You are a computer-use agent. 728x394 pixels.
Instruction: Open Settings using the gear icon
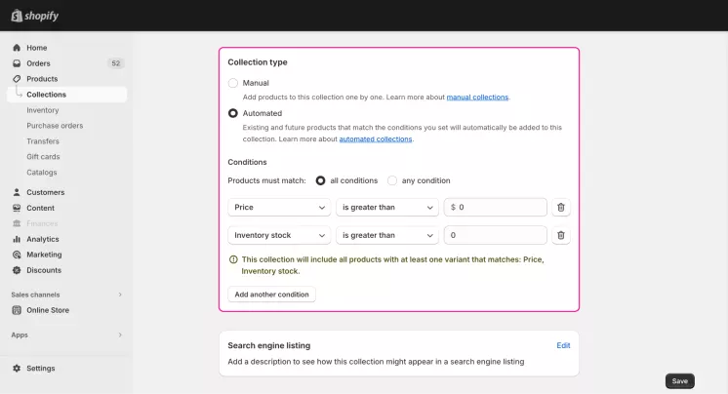click(x=17, y=368)
